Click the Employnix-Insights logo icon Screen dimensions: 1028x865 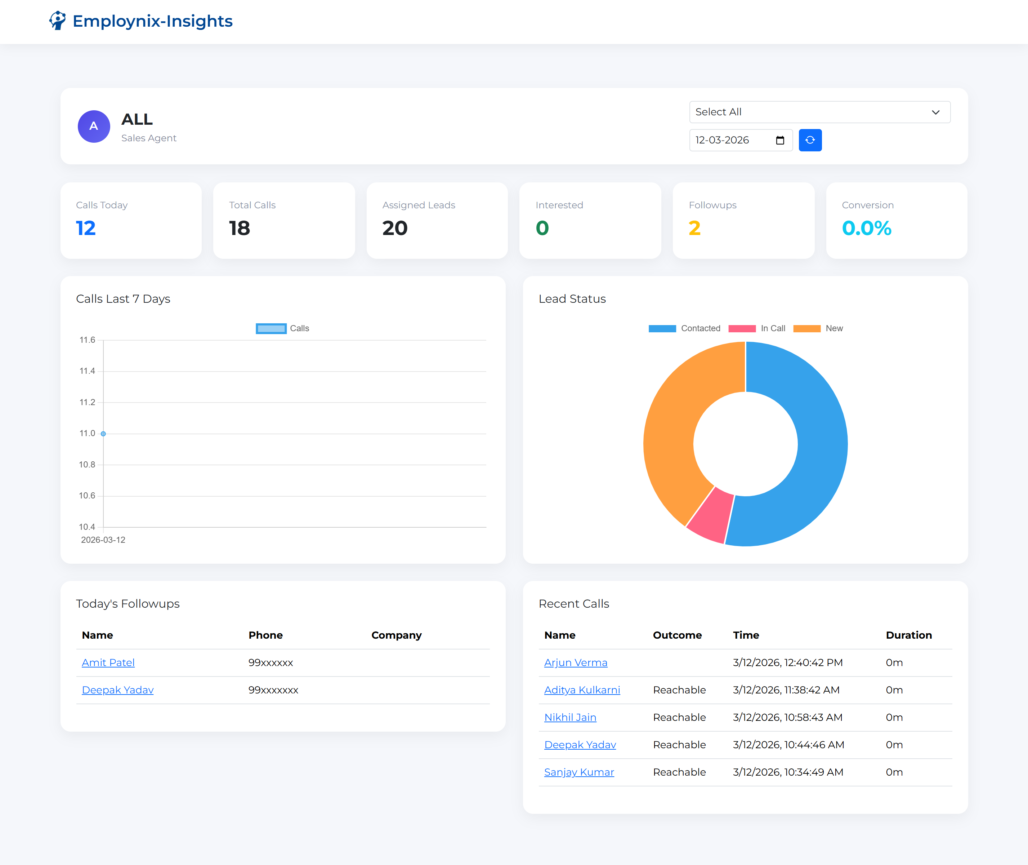57,21
